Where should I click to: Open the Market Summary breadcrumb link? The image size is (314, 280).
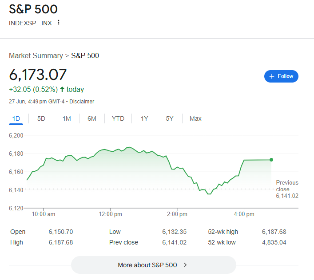click(36, 55)
